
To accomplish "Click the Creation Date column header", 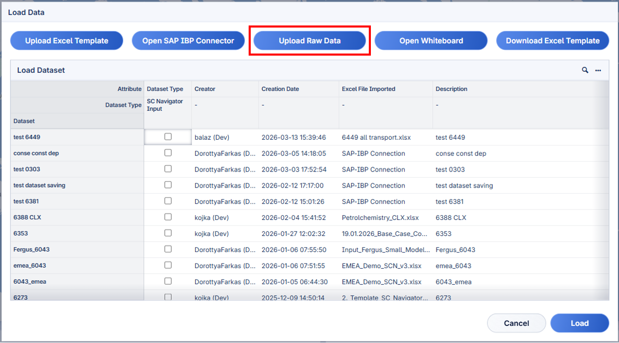I will 280,89.
